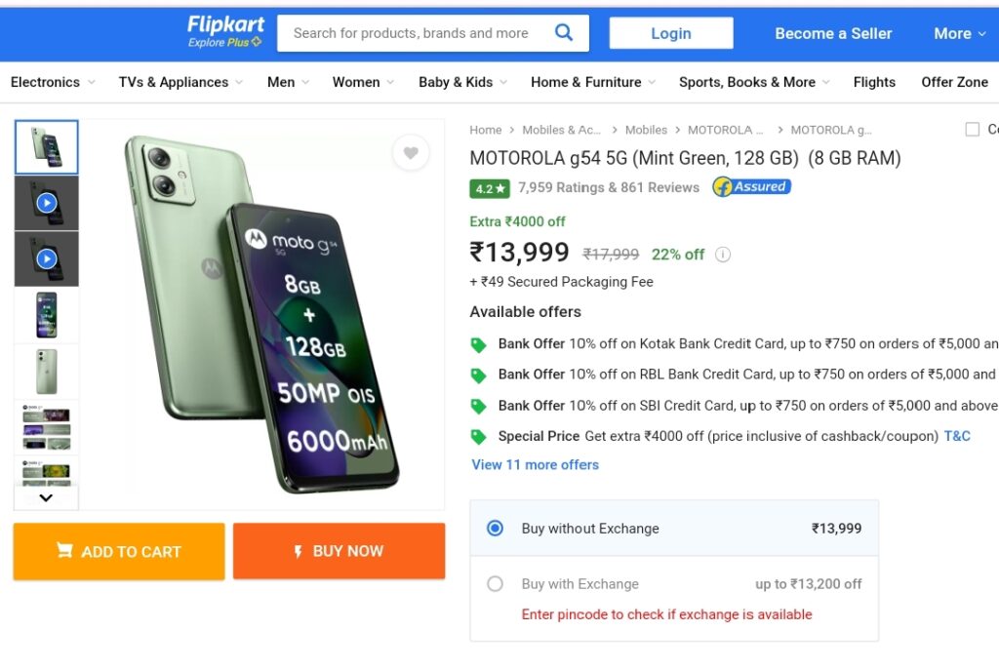
Task: Click the ADD TO CART button
Action: (x=119, y=551)
